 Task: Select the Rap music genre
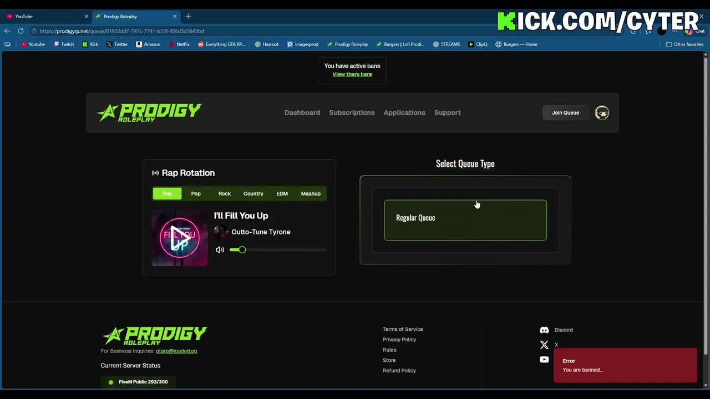pos(167,193)
